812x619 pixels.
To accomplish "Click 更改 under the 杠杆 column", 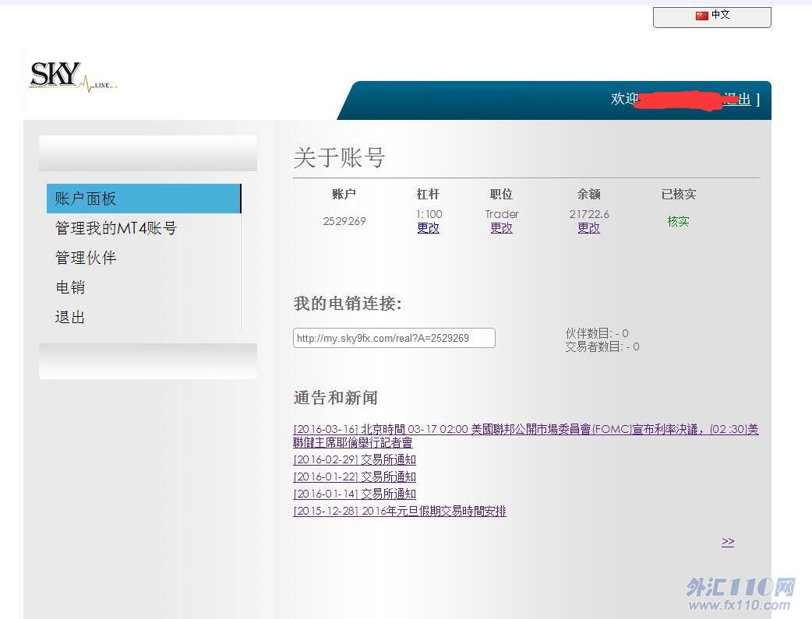I will 428,228.
